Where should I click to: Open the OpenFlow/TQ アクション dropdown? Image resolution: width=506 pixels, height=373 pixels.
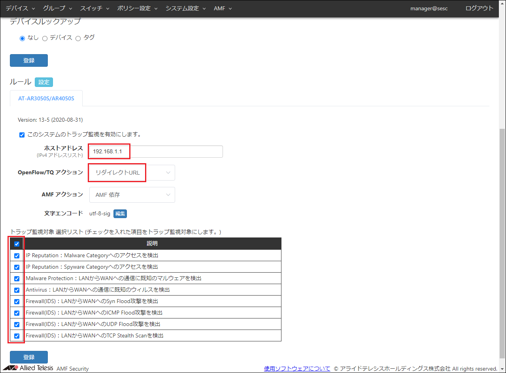point(132,173)
